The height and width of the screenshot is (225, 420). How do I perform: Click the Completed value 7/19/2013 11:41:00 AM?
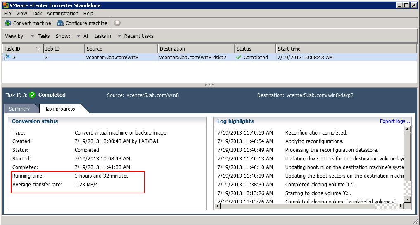click(x=102, y=167)
